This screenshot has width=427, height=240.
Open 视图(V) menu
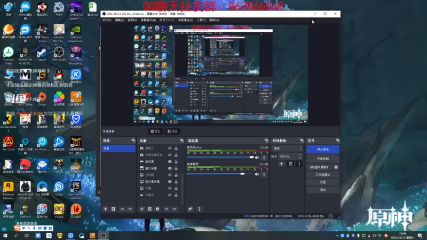[132, 20]
